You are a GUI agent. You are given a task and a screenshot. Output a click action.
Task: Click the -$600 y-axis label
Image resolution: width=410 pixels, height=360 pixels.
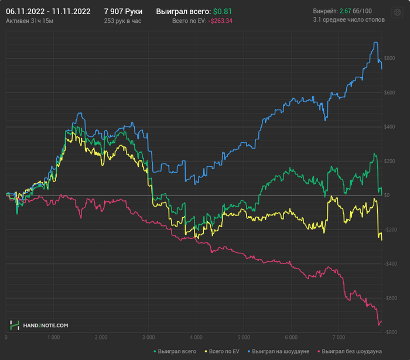pos(391,298)
